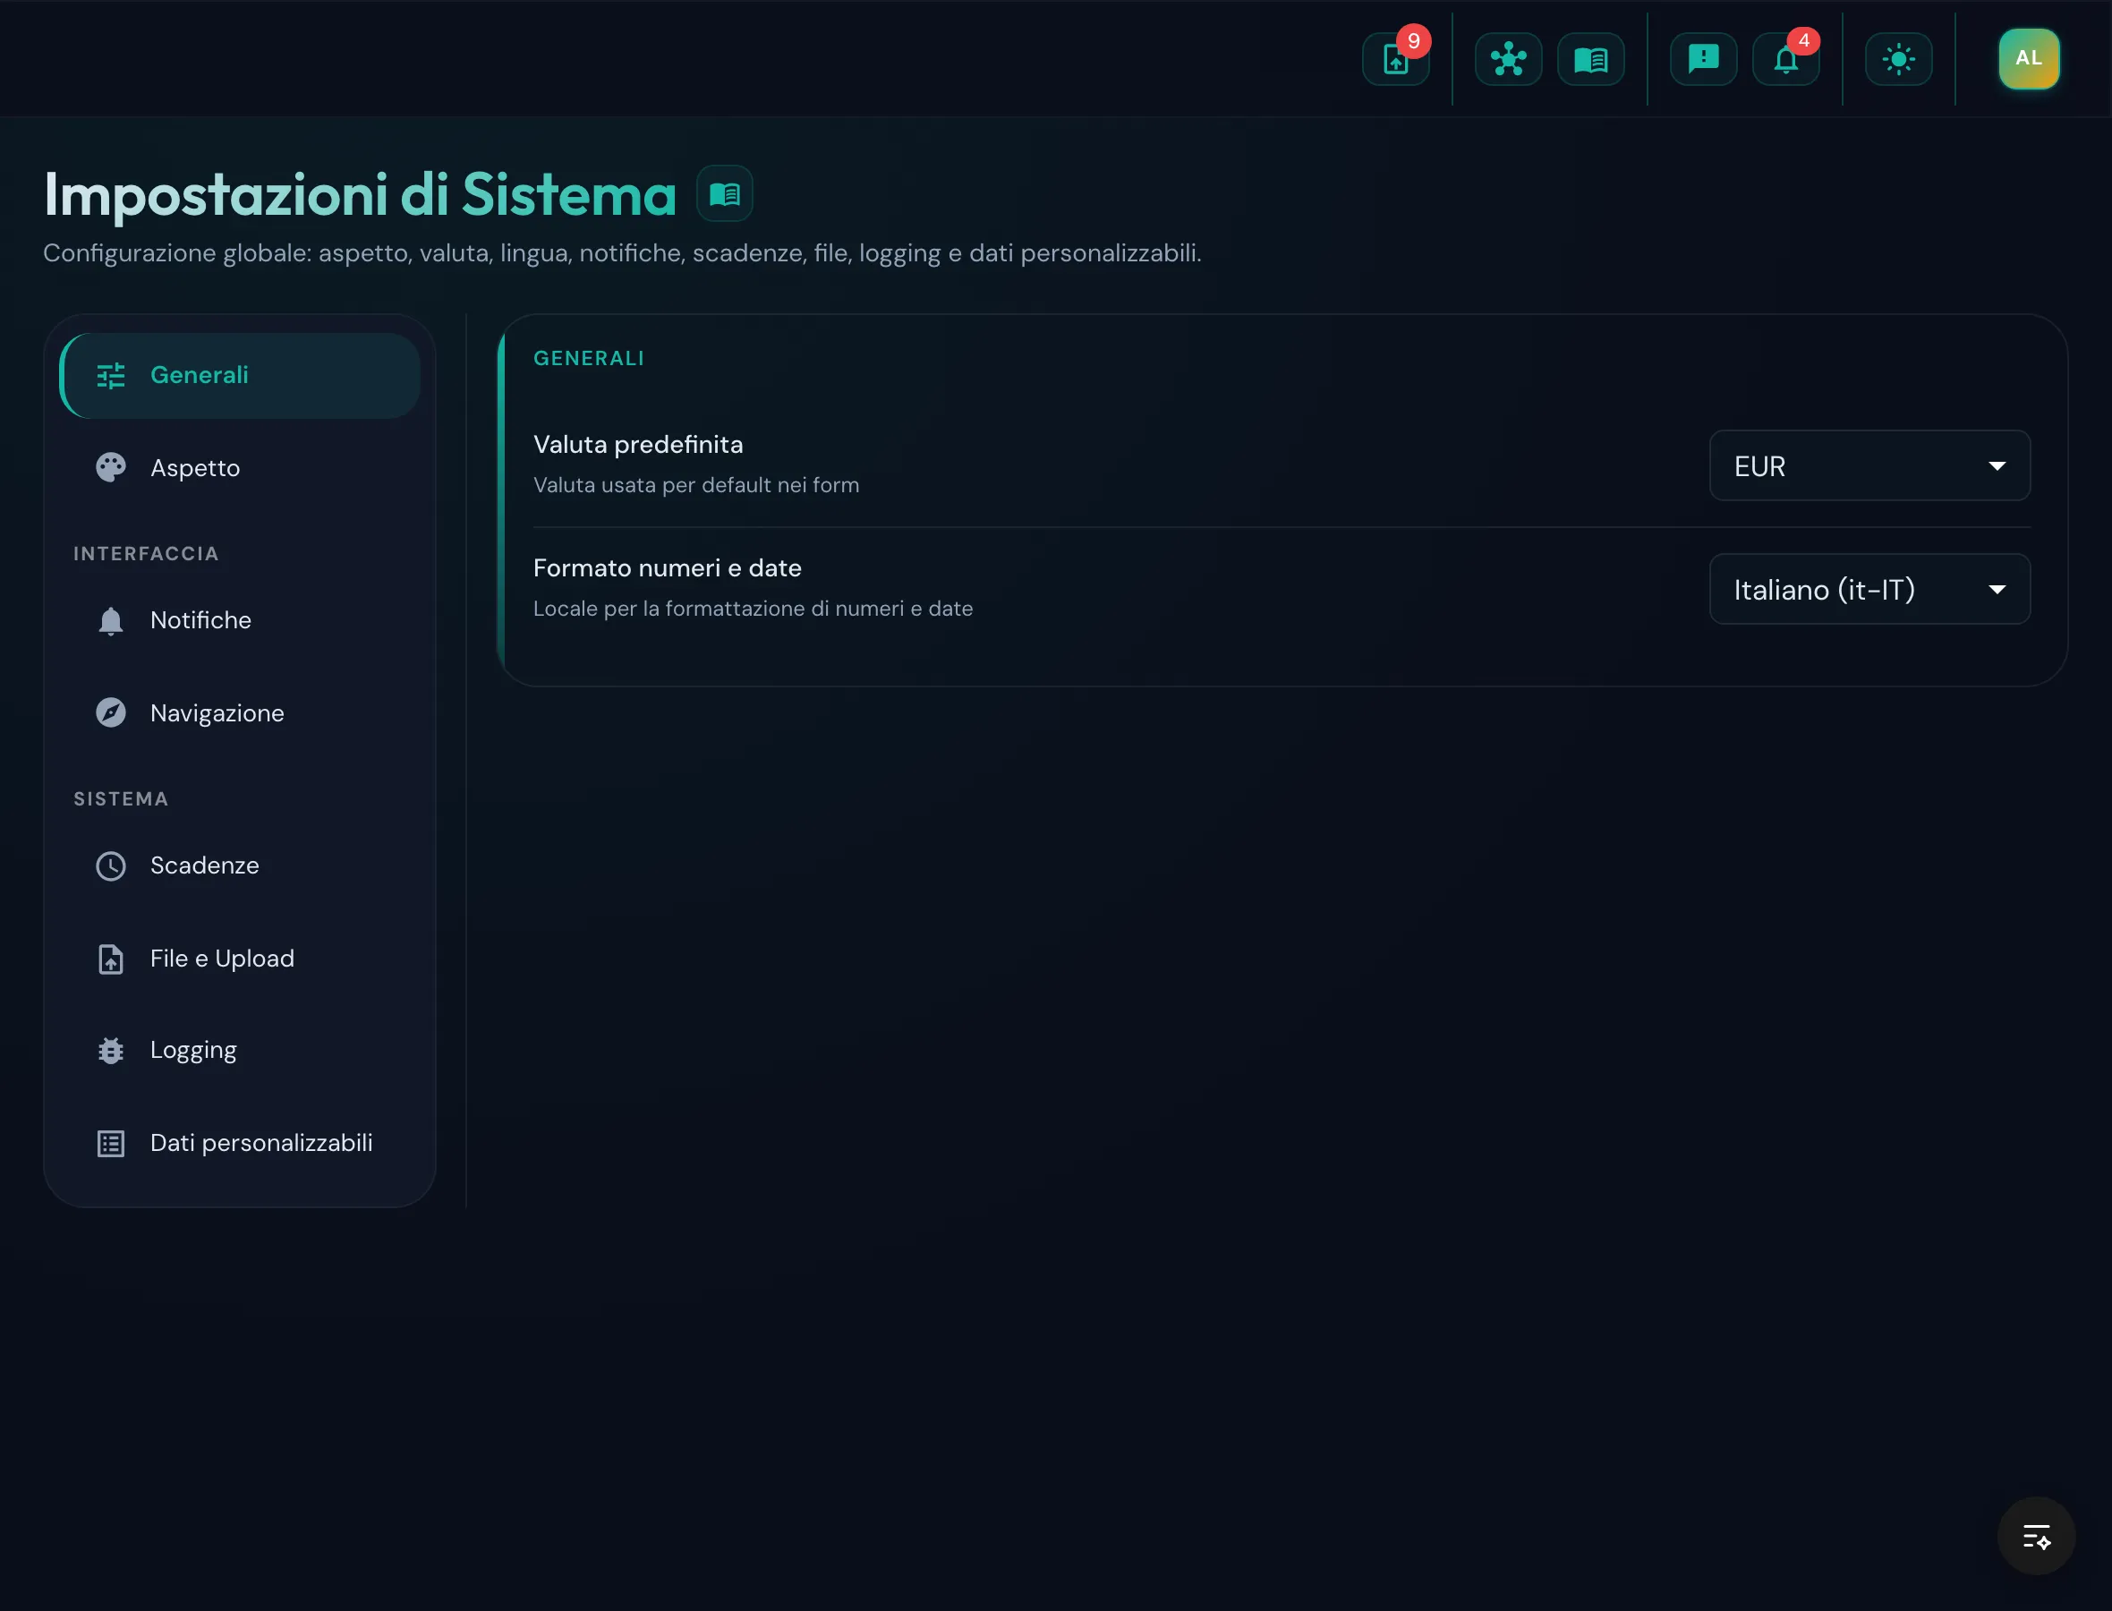The height and width of the screenshot is (1611, 2112).
Task: Click the 'Formato numeri e date' label
Action: click(x=668, y=567)
